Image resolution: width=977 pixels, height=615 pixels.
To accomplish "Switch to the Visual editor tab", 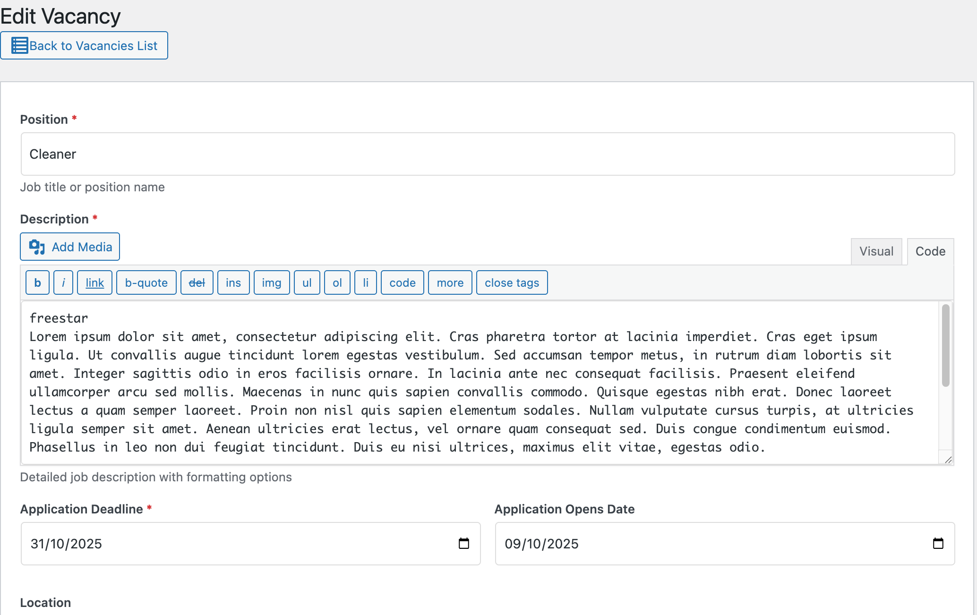I will pyautogui.click(x=876, y=251).
